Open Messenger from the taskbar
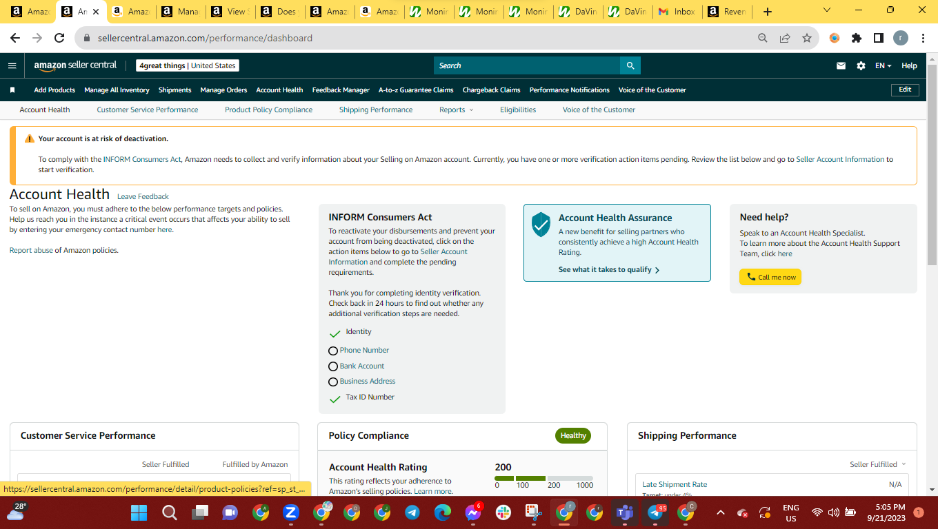Screen dimensions: 938x529 (473, 512)
